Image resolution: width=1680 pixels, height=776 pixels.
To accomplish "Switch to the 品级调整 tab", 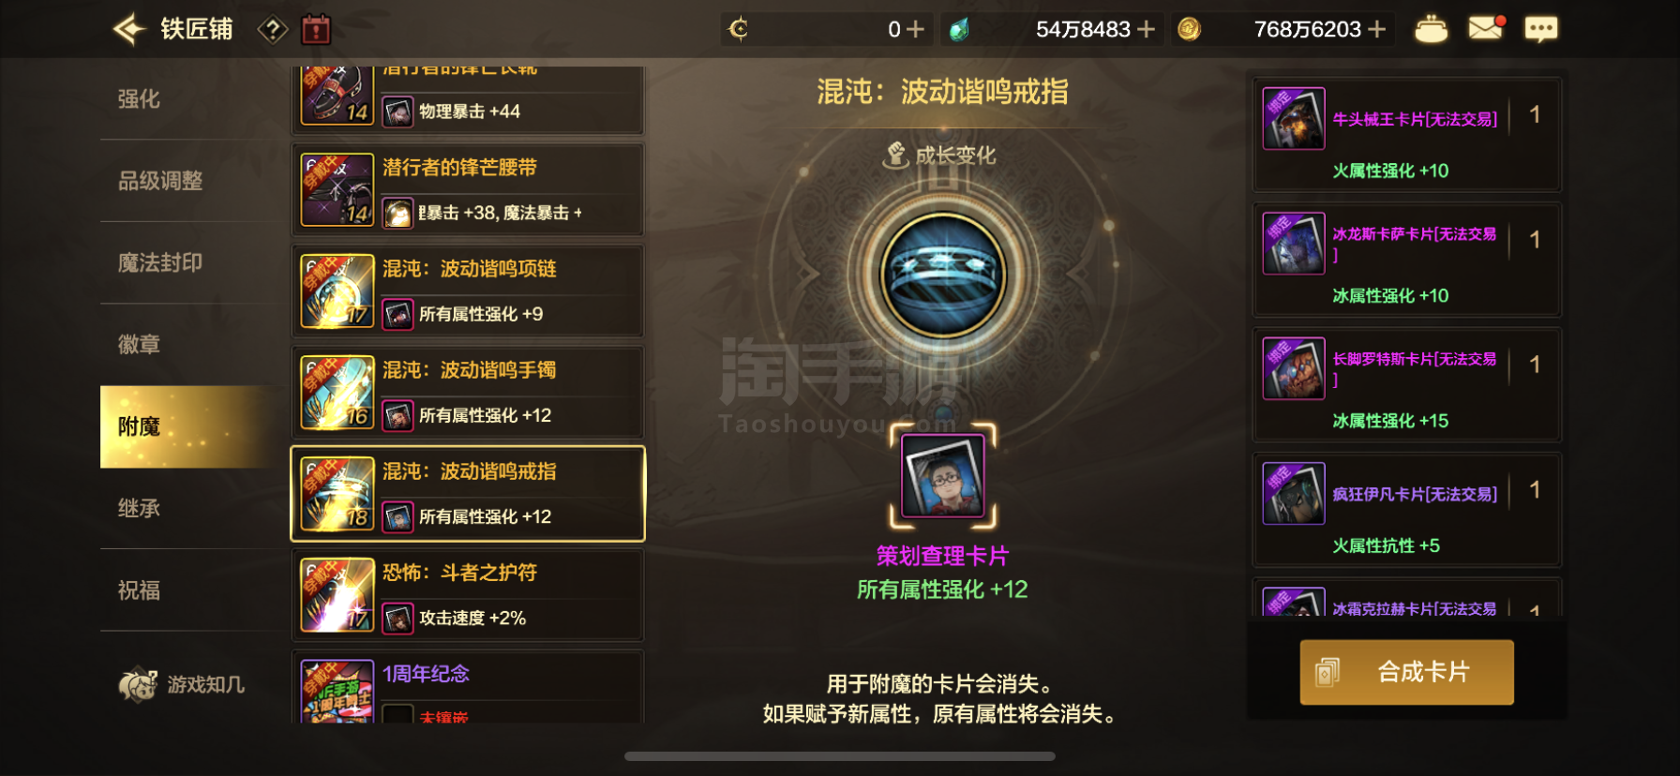I will click(160, 181).
